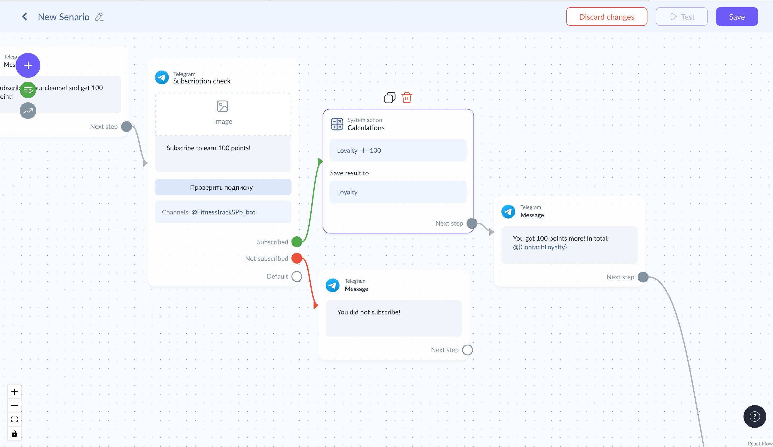Click the zoom out minus control
This screenshot has width=773, height=447.
point(14,405)
